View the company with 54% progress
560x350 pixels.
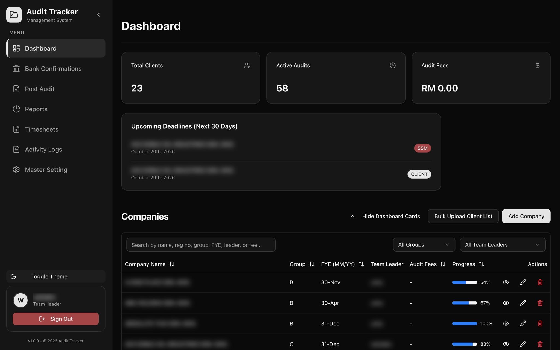pyautogui.click(x=506, y=282)
